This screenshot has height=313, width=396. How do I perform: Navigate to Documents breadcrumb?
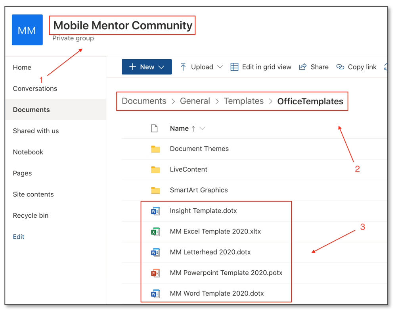coord(144,101)
